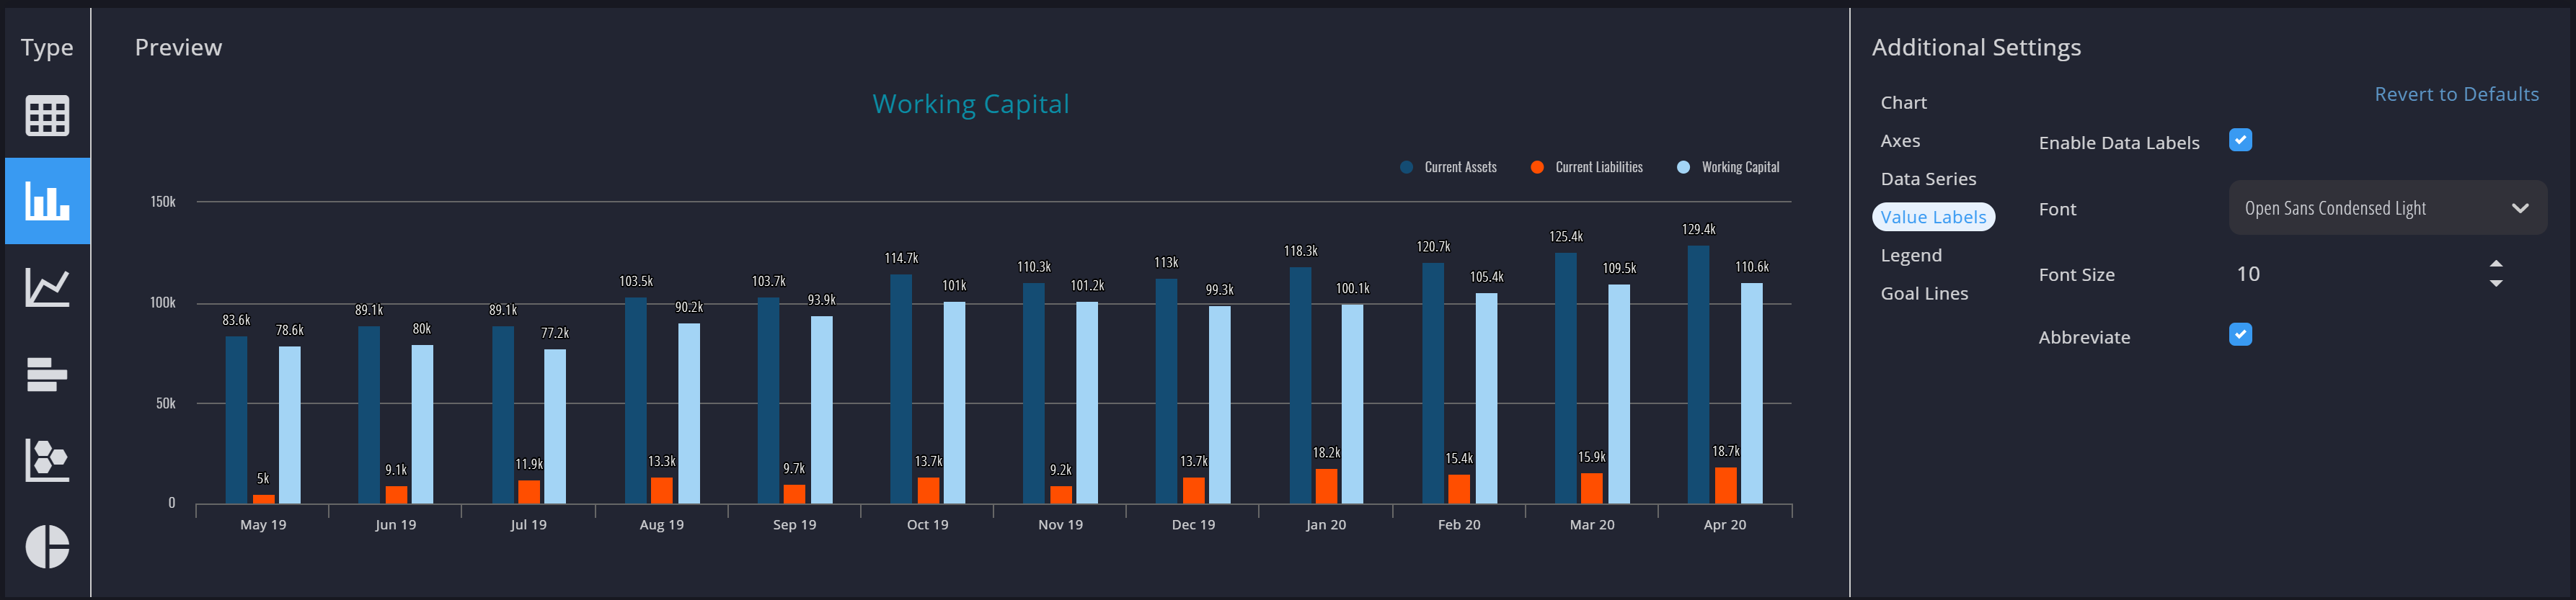Screen dimensions: 2576x600
Task: Click the Dec 19 Working Capital bar
Action: [x=1220, y=404]
